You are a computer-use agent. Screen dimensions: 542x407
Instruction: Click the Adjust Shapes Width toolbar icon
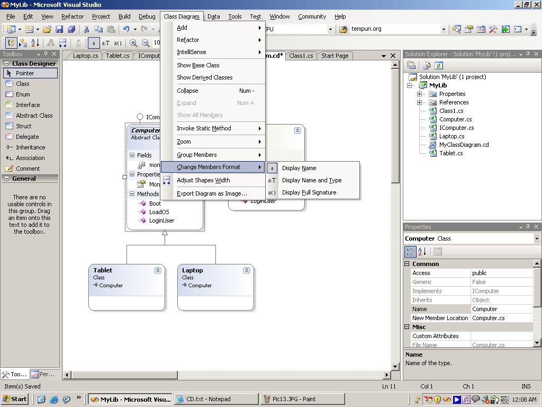click(62, 43)
